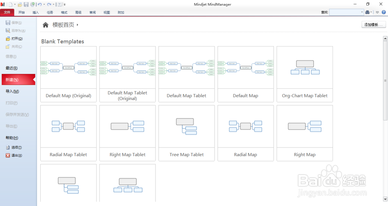The image size is (388, 206).
Task: Select the Tree Map Tablet template
Action: pos(187,133)
